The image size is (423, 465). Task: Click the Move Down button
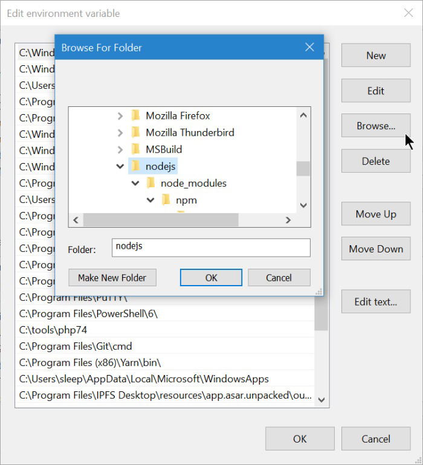point(376,249)
